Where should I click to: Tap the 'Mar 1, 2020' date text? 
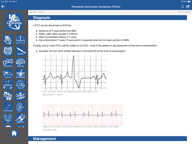tap(38, 12)
